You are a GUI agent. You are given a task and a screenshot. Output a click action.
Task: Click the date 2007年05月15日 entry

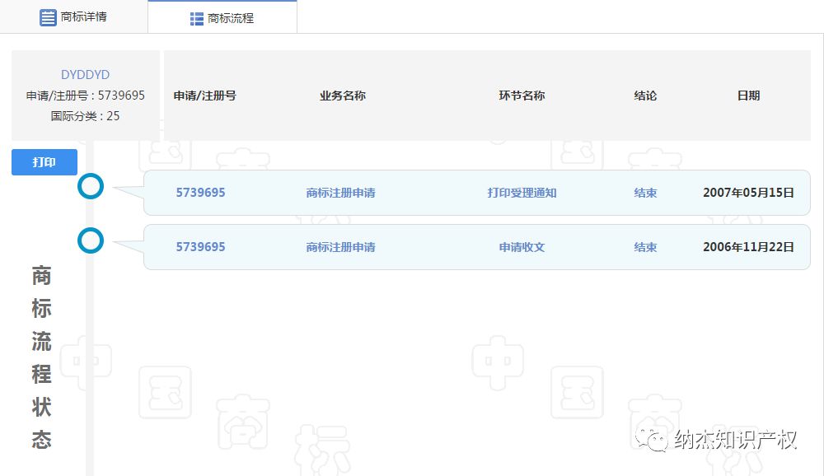(x=748, y=192)
